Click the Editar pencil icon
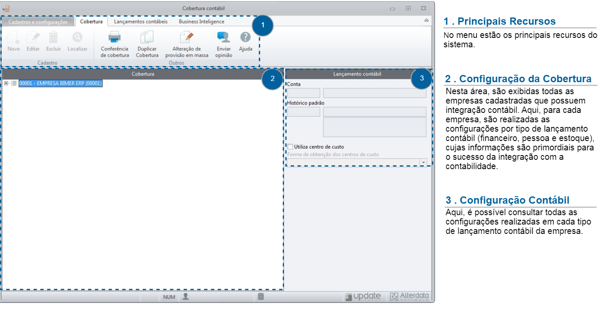This screenshot has height=311, width=609. tap(33, 37)
